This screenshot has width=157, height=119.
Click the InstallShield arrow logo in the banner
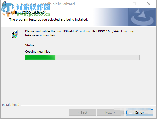point(142,17)
